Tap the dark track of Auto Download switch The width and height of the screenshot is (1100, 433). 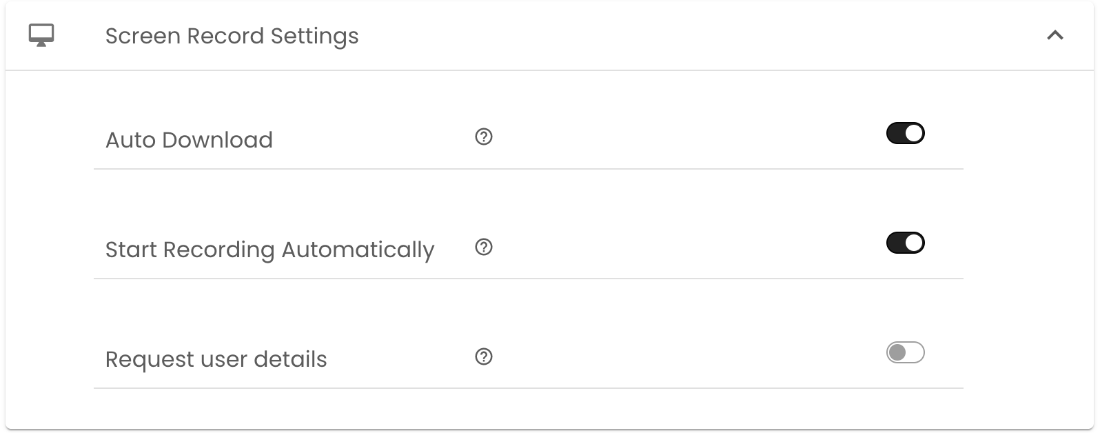895,133
